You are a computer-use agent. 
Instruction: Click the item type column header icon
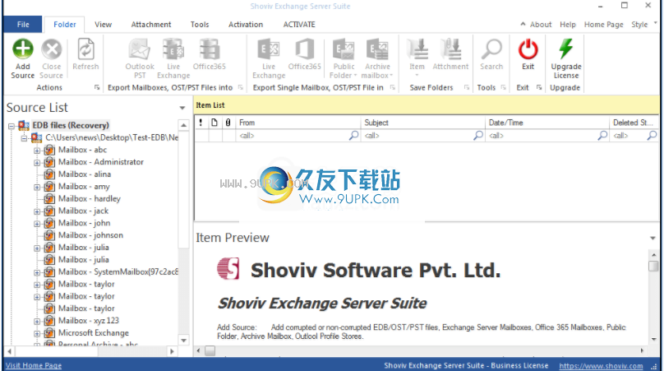214,123
